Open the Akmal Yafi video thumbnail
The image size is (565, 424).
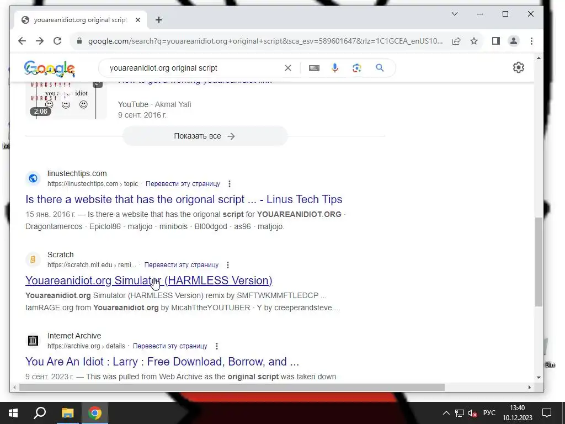tap(66, 100)
